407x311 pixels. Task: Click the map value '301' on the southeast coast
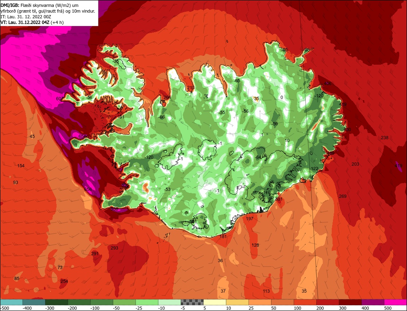coord(278,199)
